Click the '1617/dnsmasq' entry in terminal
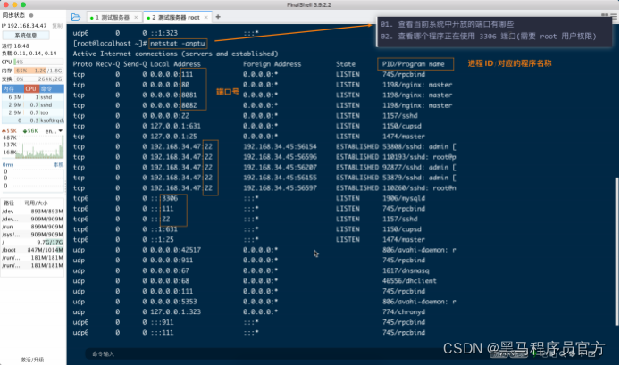The height and width of the screenshot is (365, 620). [406, 270]
